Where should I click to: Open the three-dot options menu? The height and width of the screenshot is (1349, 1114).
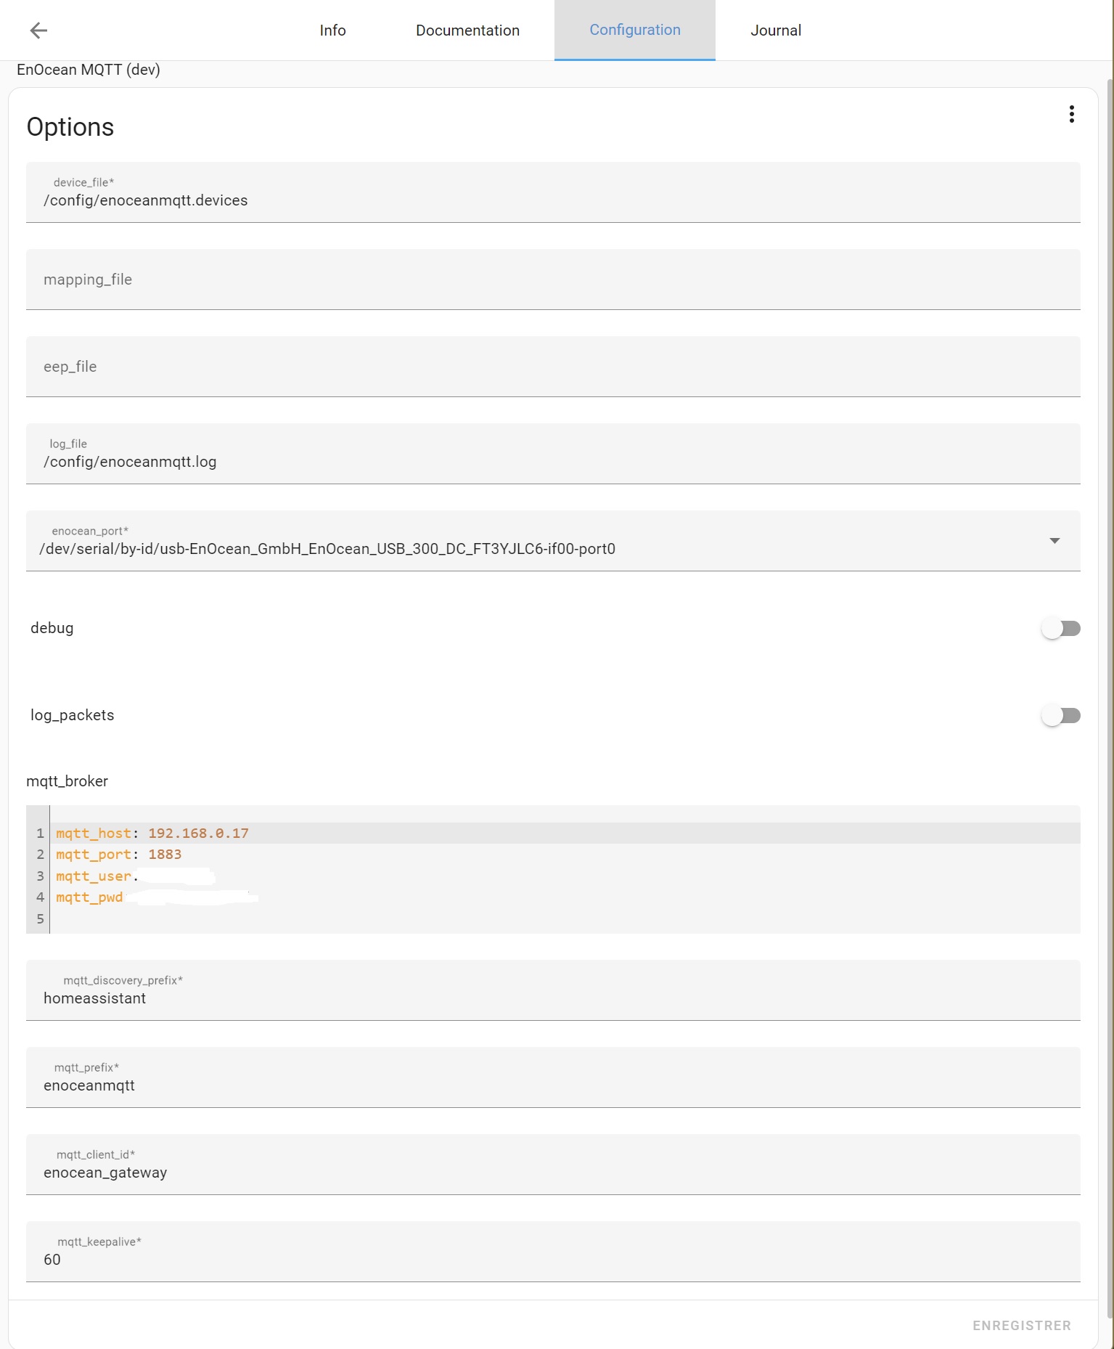(1071, 114)
